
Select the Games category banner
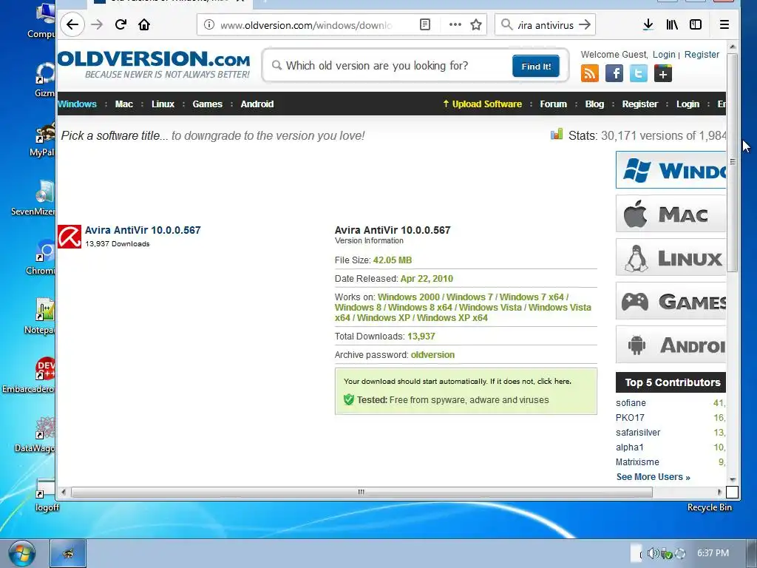[x=671, y=301]
